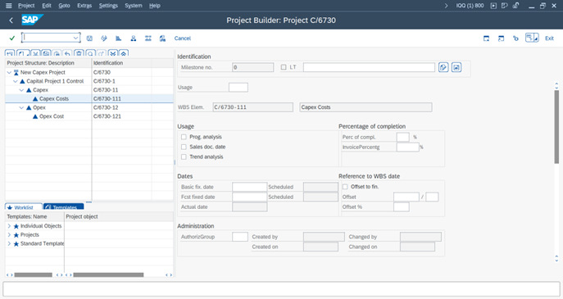Click the green checkmark Enter icon

tap(11, 38)
